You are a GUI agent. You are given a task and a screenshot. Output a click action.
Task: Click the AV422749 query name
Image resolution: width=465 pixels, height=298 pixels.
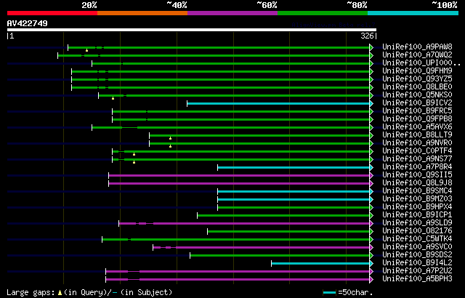click(x=28, y=23)
